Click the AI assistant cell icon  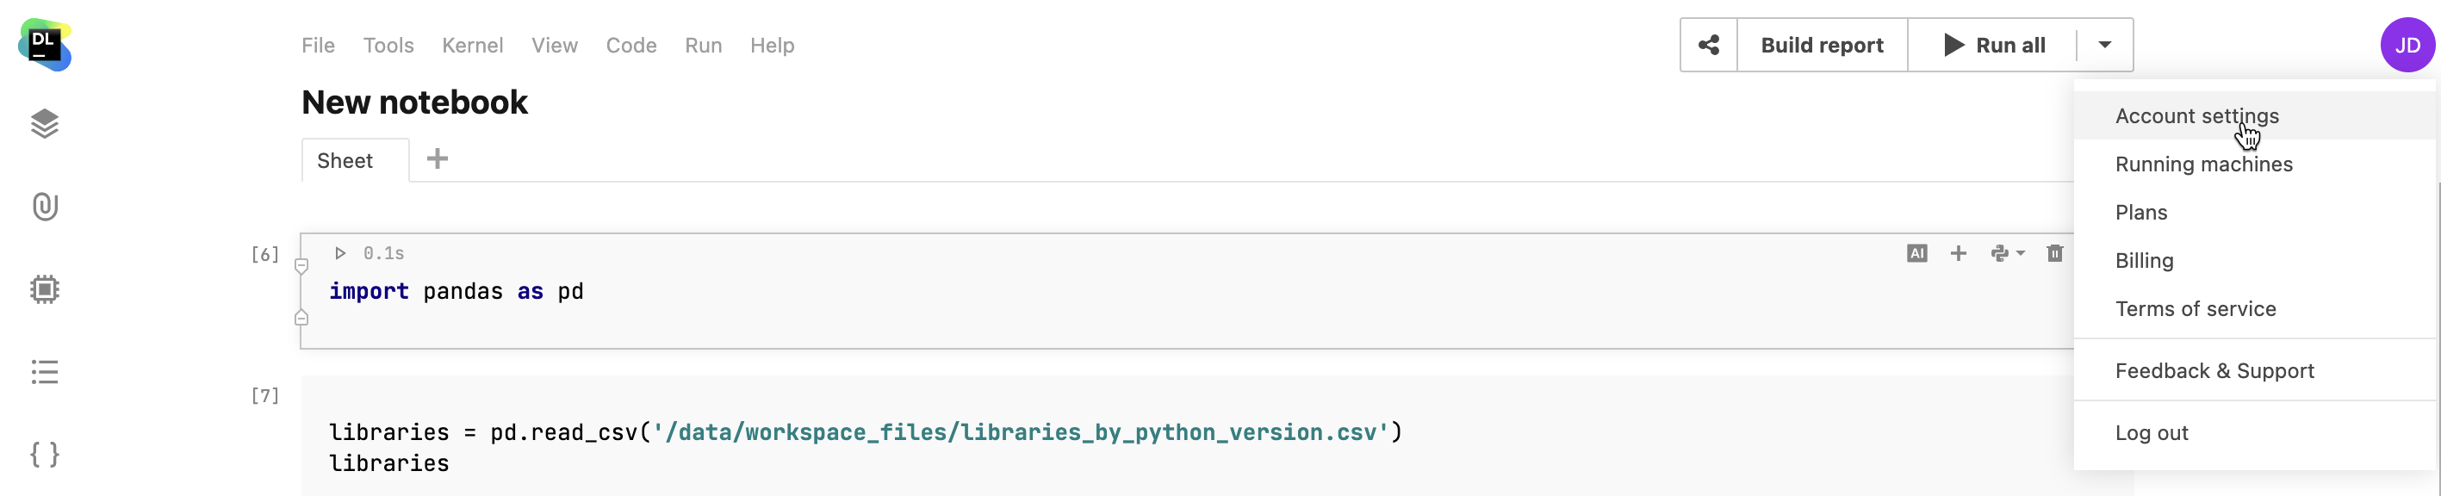click(1916, 254)
